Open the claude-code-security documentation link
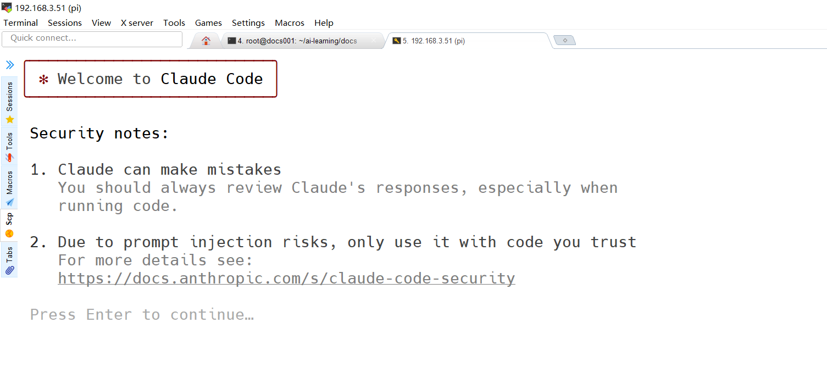827x367 pixels. pyautogui.click(x=287, y=278)
